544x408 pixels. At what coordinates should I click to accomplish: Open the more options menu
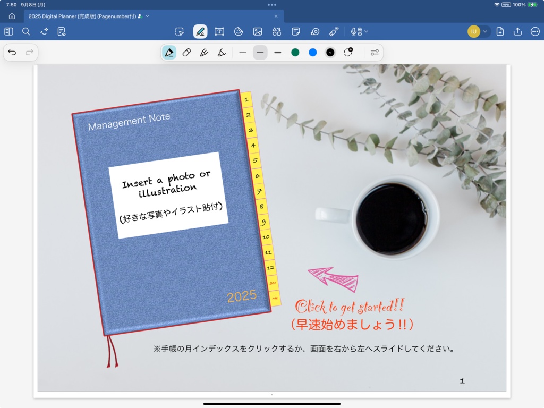[x=535, y=31]
